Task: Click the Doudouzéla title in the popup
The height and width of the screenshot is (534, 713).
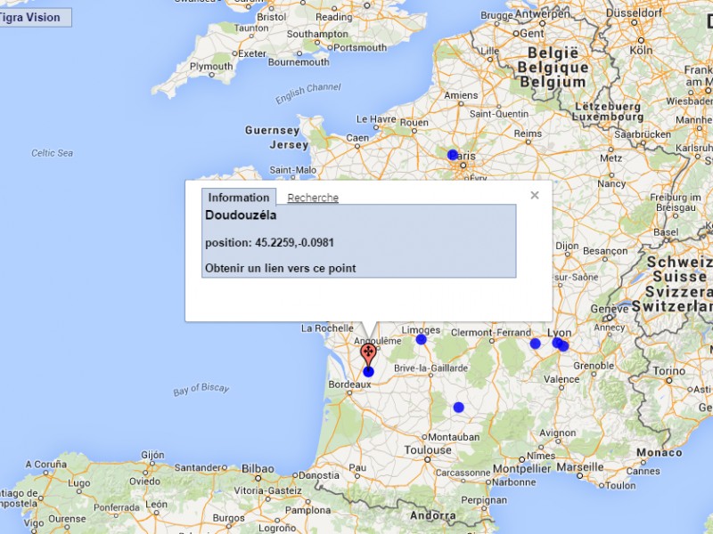Action: (241, 214)
